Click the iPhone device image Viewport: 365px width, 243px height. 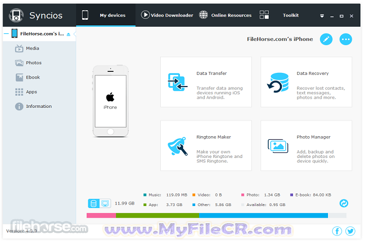pyautogui.click(x=111, y=101)
